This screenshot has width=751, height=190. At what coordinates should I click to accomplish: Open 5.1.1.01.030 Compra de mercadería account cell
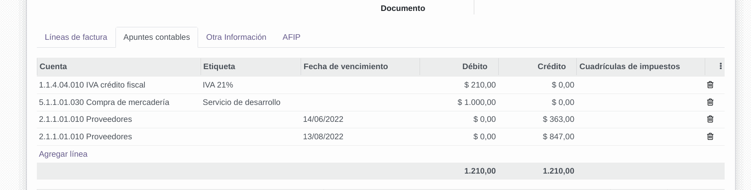point(119,102)
